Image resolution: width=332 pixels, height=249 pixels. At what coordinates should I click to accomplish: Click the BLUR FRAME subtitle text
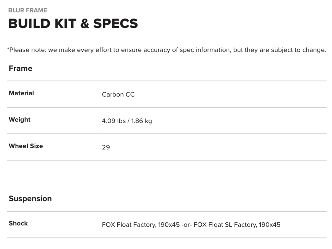point(28,10)
